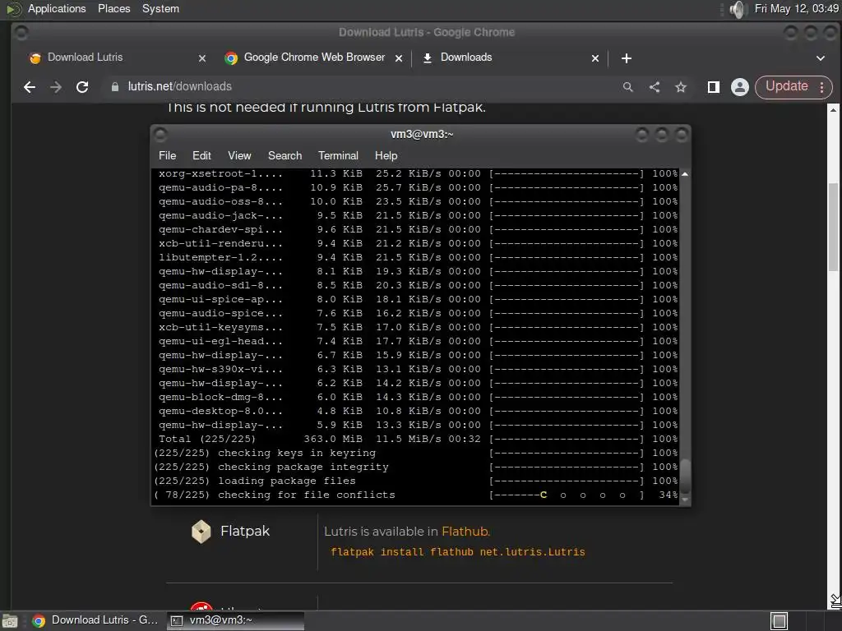The width and height of the screenshot is (842, 631).
Task: Click the 'loading package files' line
Action: [416, 481]
